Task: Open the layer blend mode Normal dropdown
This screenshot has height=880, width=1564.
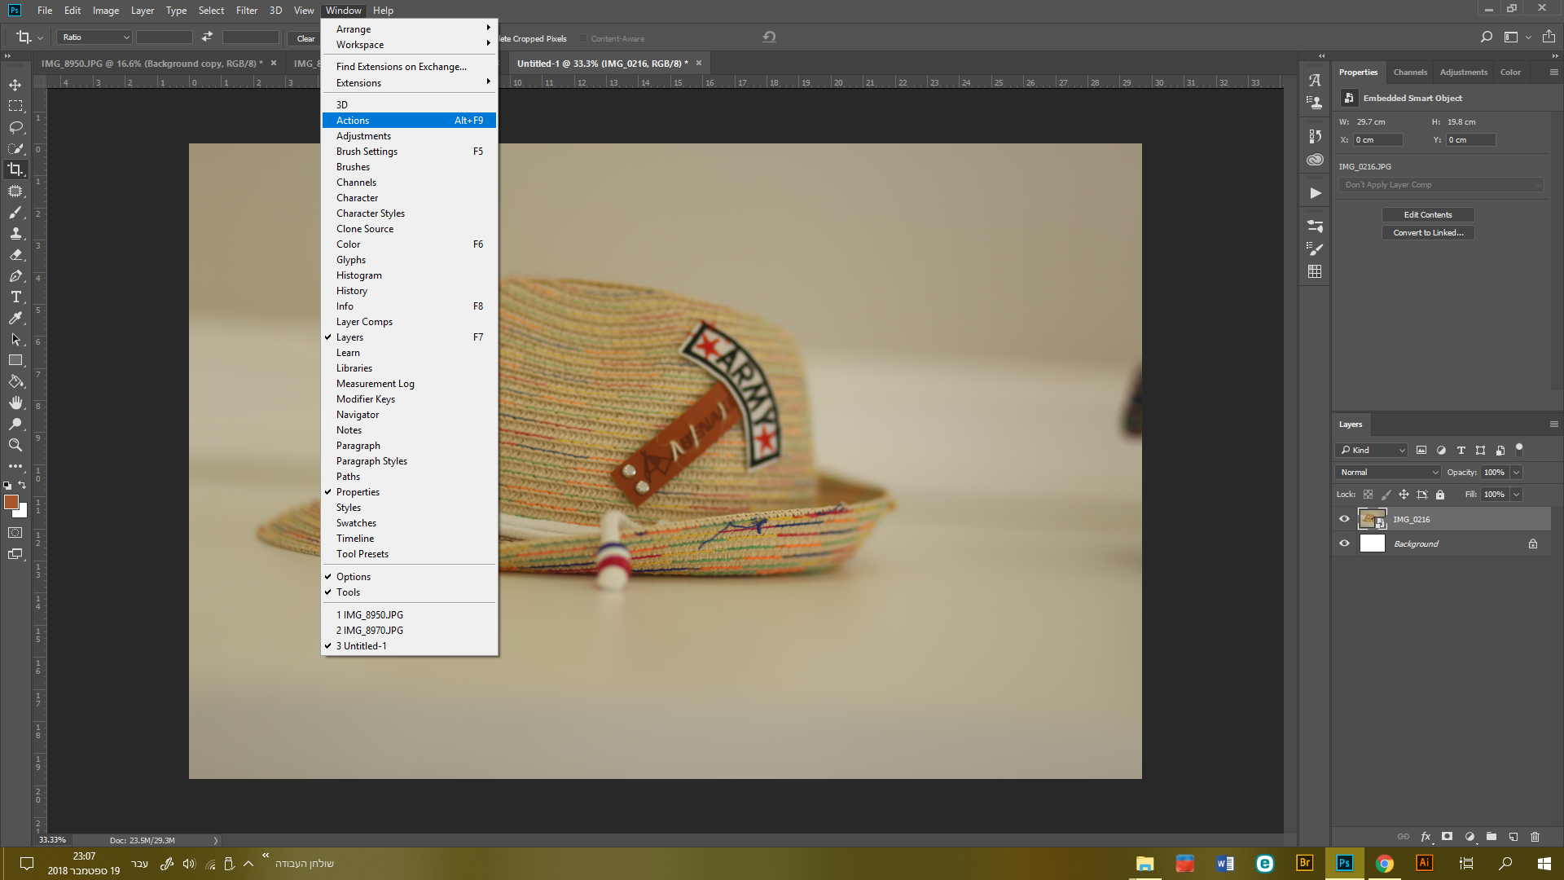Action: [1388, 473]
